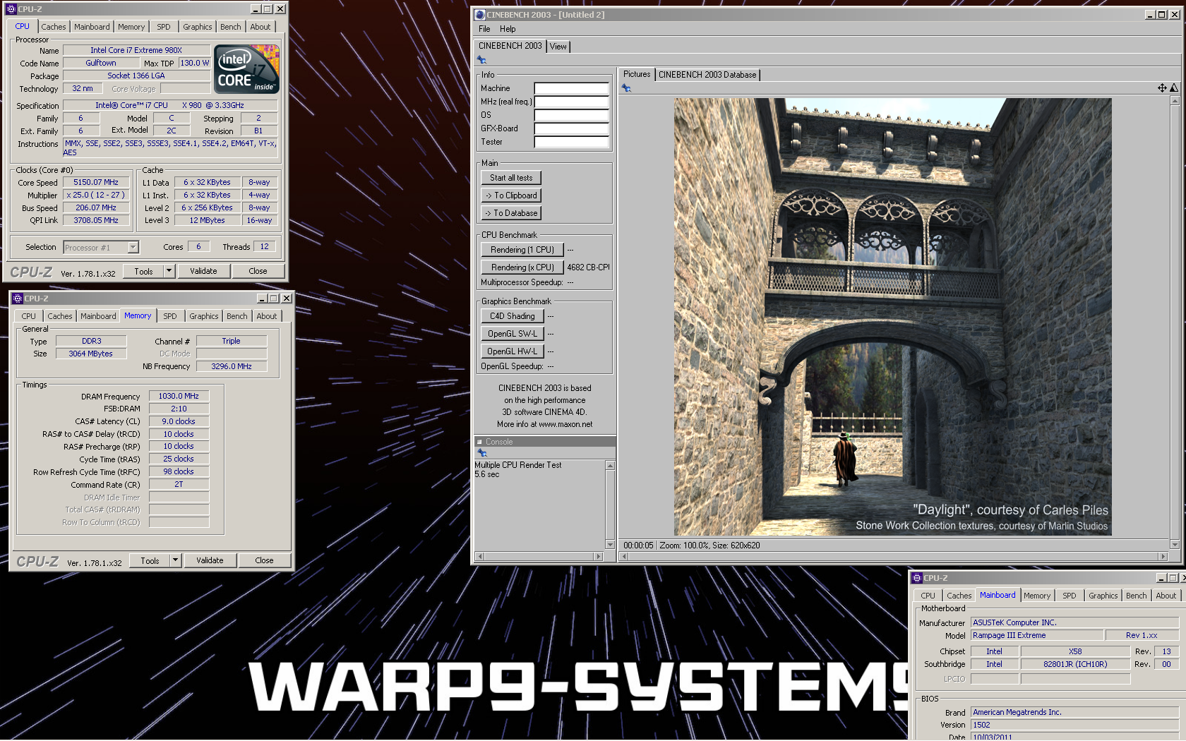The height and width of the screenshot is (741, 1186).
Task: Click the Tester input field
Action: click(571, 142)
